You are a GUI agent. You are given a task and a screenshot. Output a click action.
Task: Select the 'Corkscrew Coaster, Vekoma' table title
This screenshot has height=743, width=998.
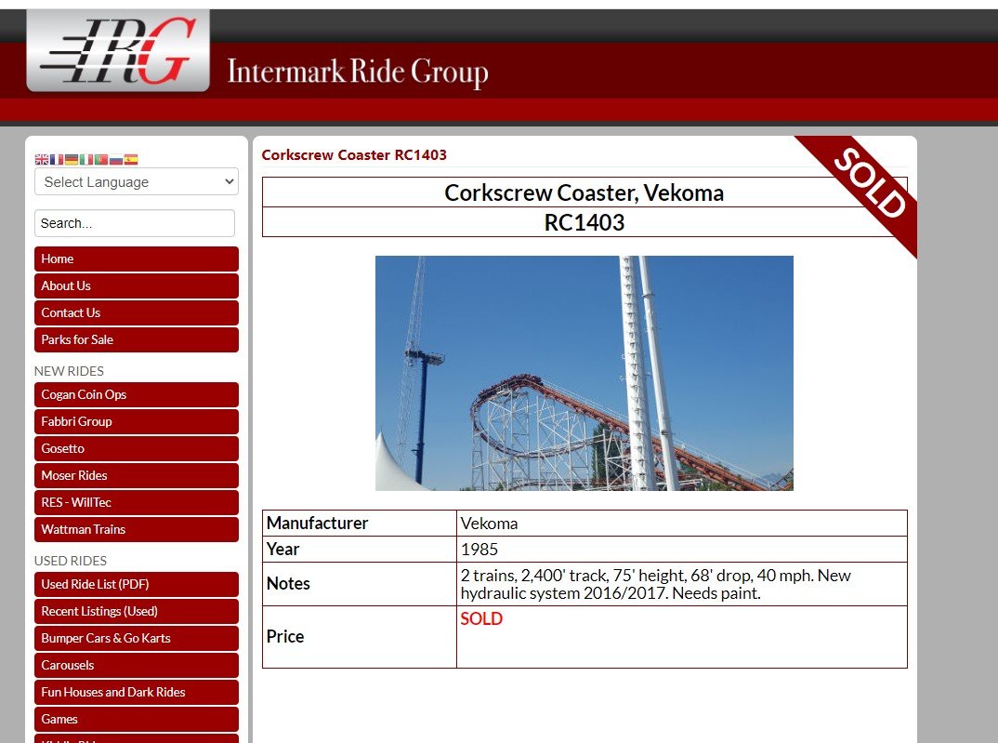[584, 192]
